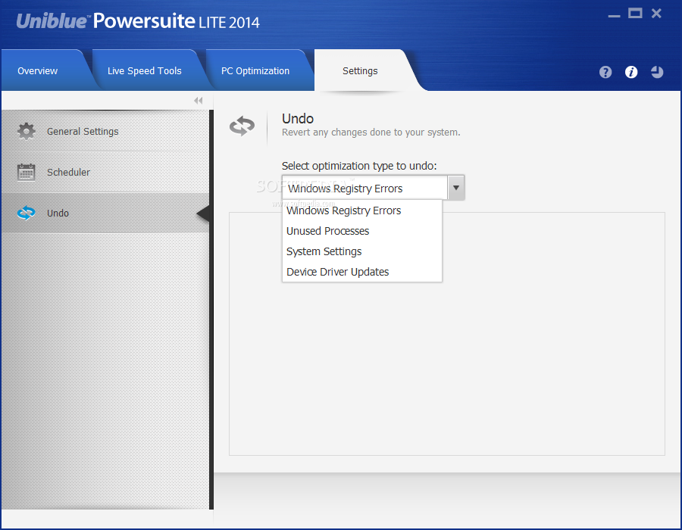Close the Powersuite window
This screenshot has width=682, height=530.
[656, 14]
